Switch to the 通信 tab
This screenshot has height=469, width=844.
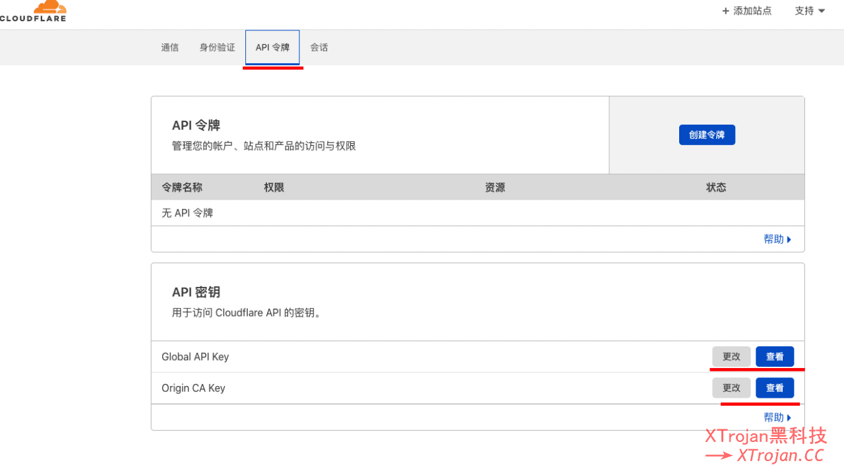click(169, 47)
